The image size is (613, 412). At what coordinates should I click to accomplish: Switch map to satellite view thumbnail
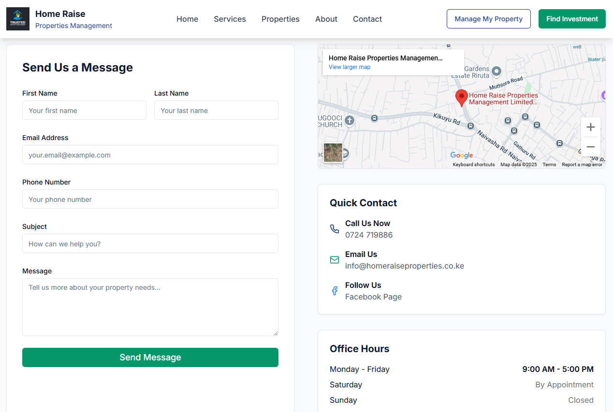click(x=333, y=153)
